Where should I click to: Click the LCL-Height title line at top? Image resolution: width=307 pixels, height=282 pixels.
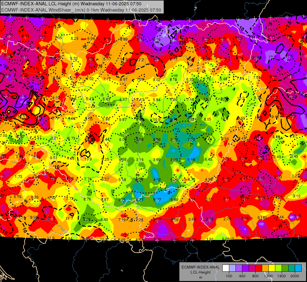pos(71,4)
